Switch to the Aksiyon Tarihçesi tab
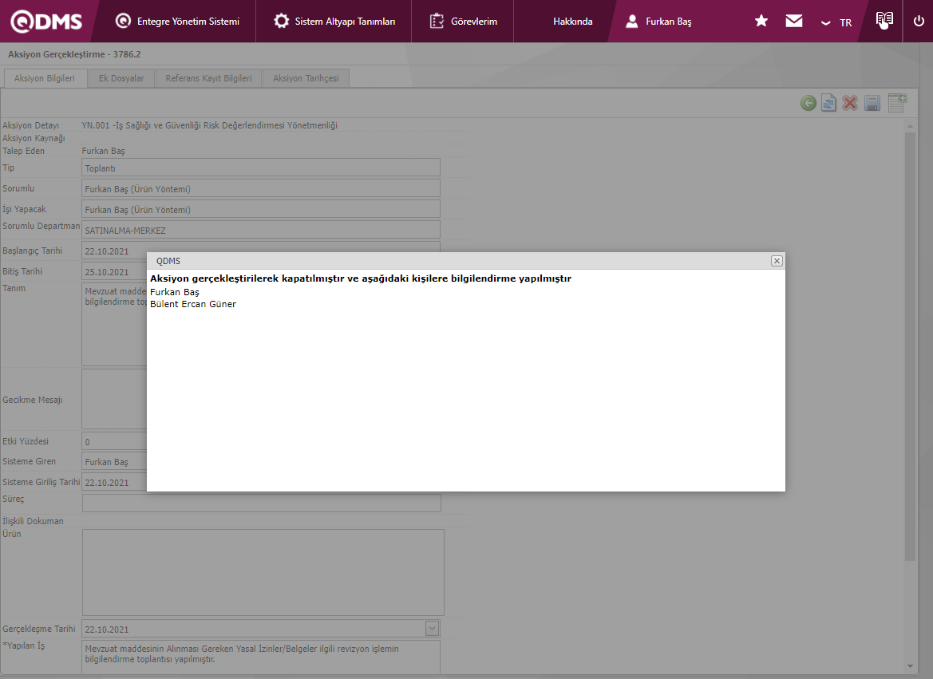Viewport: 933px width, 679px height. (306, 78)
